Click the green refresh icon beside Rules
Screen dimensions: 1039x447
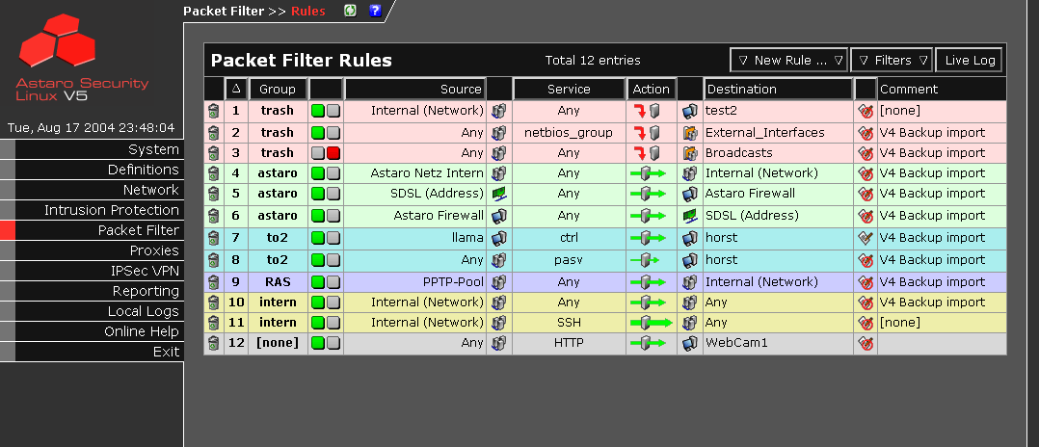351,11
